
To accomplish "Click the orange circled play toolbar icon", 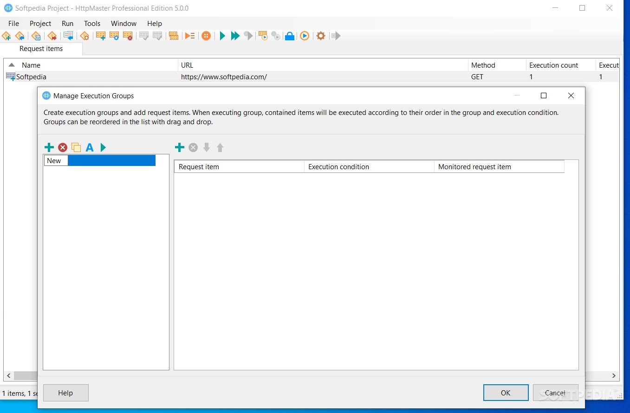I will click(305, 36).
